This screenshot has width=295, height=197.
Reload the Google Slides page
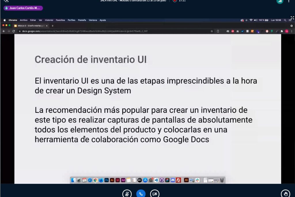click(14, 31)
